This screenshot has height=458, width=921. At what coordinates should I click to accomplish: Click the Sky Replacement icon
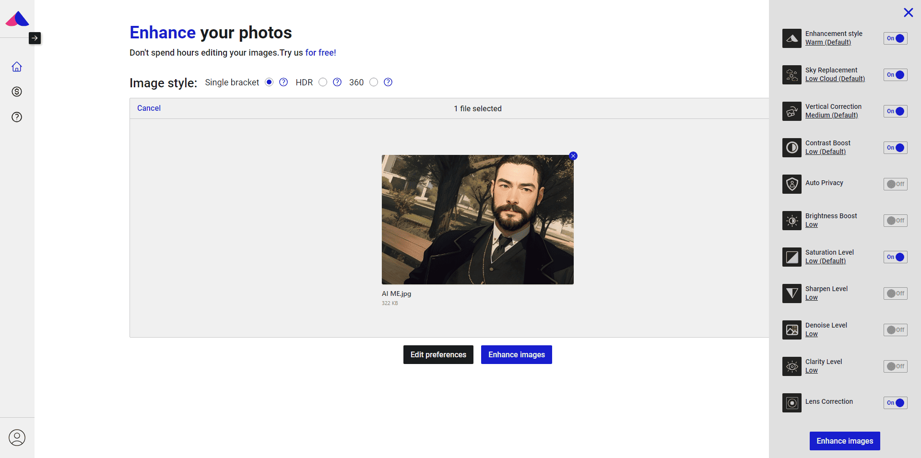point(792,75)
